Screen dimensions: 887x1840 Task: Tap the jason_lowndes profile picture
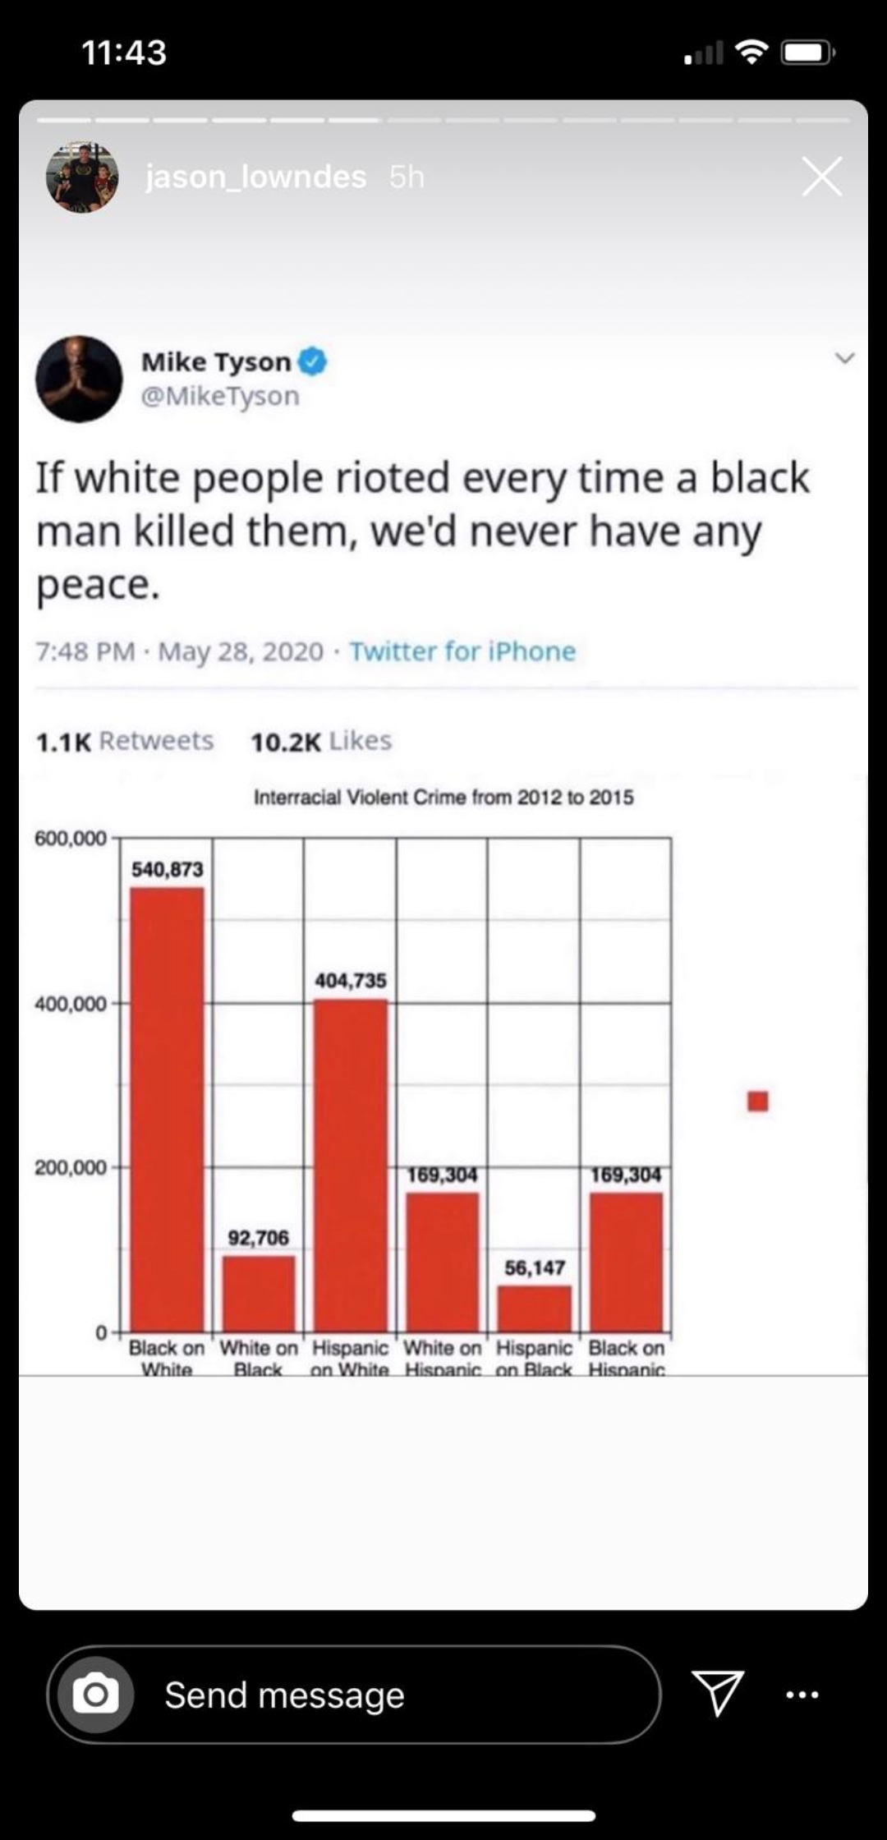coord(82,177)
